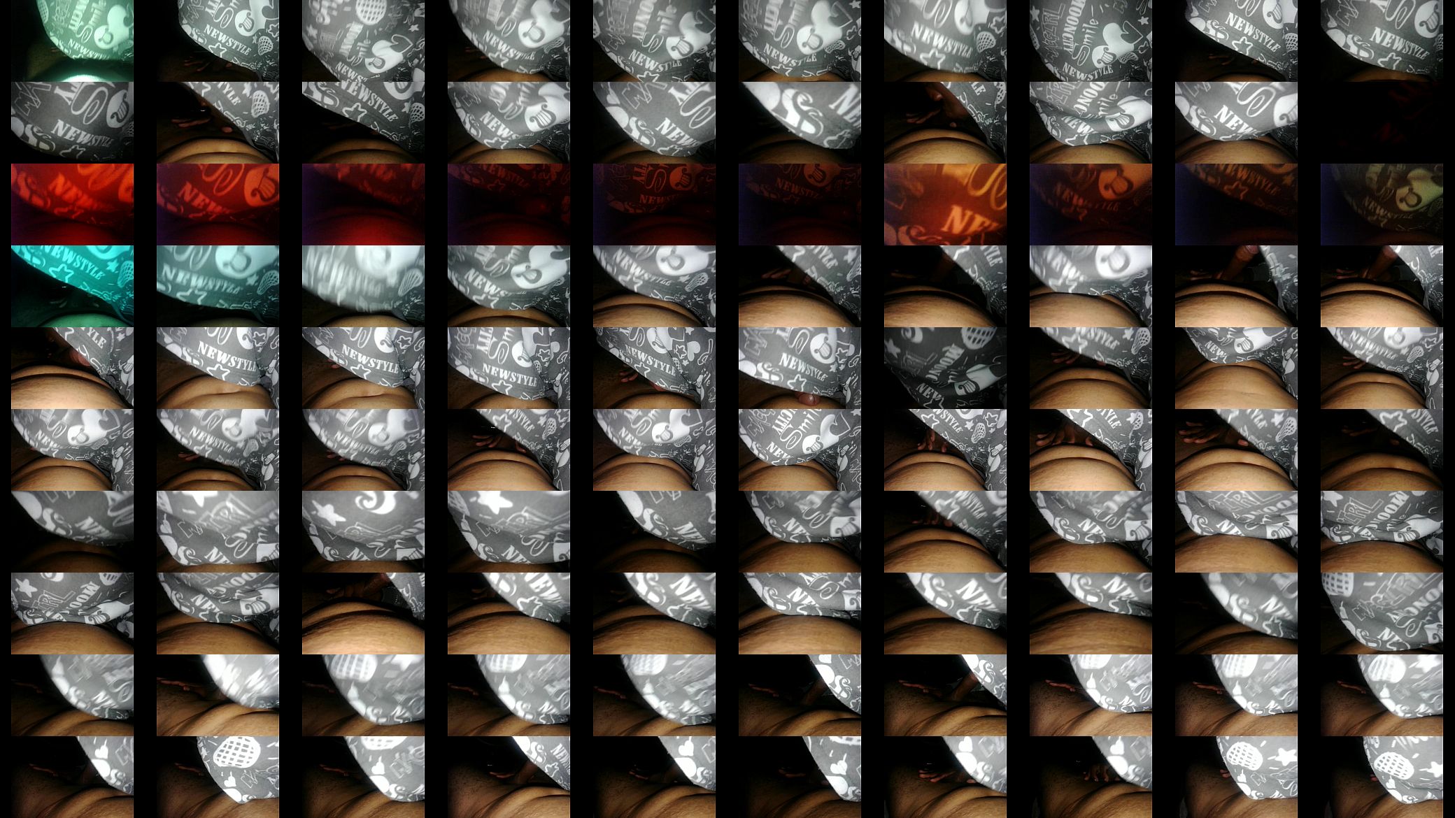The height and width of the screenshot is (818, 1455).
Task: Select the last thumbnail in the top row
Action: (1382, 41)
